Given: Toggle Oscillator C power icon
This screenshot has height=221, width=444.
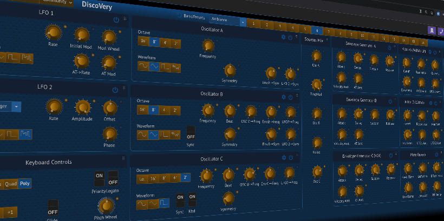Looking at the screenshot, I should (291, 157).
